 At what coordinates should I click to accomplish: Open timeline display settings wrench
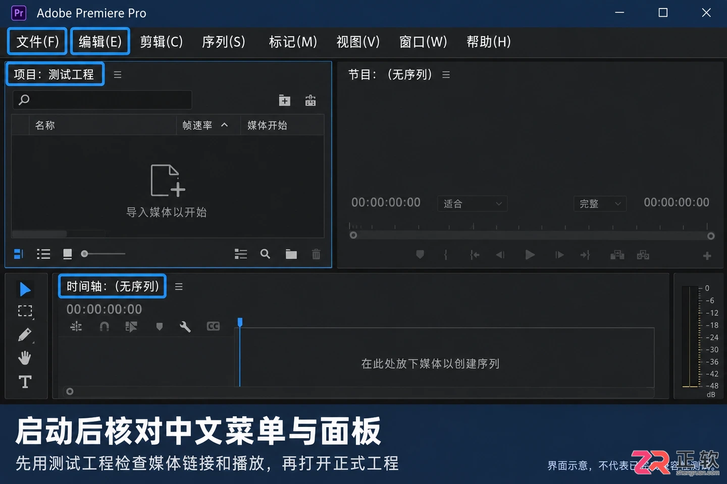tap(185, 327)
